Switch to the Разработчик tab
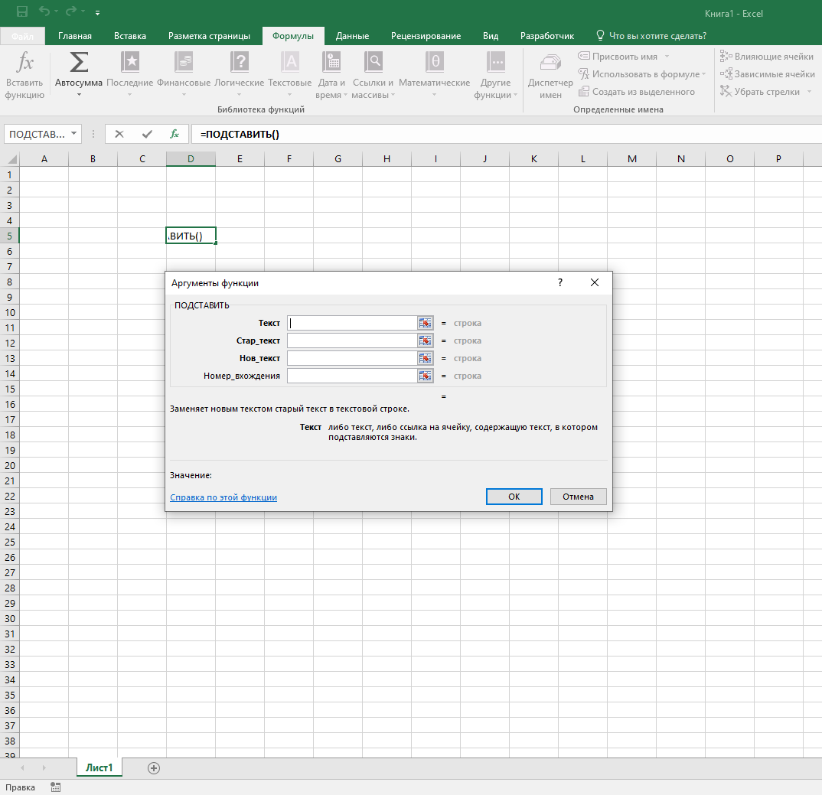 pos(546,36)
